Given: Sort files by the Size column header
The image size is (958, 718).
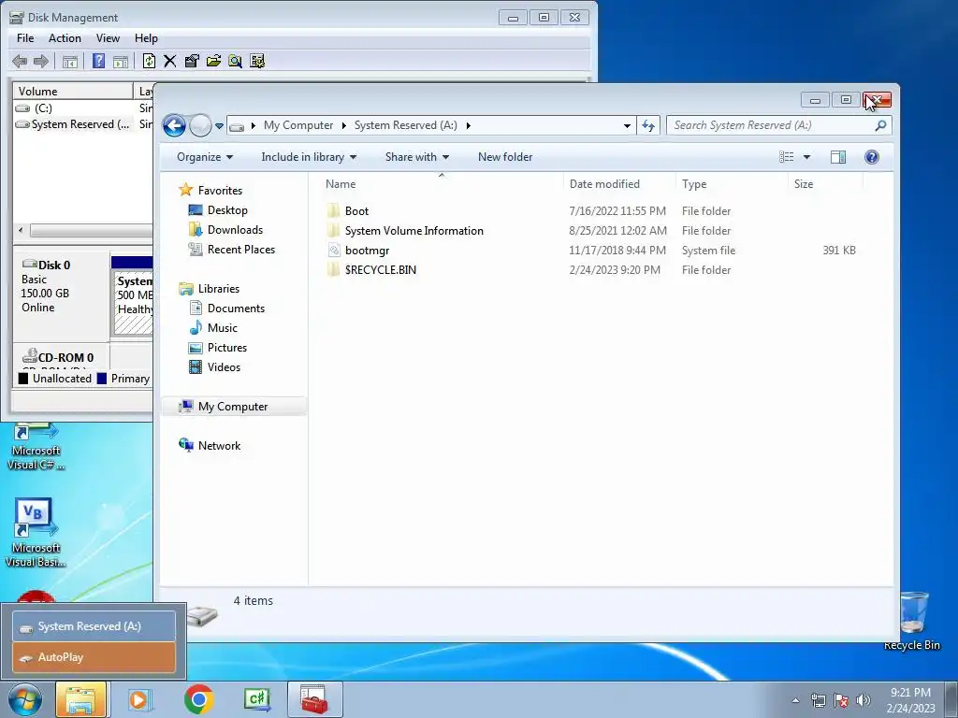Looking at the screenshot, I should (x=825, y=184).
